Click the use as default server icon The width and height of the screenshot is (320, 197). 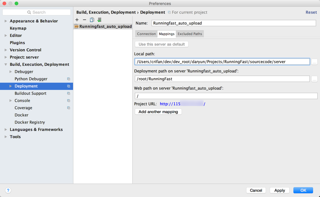click(99, 20)
